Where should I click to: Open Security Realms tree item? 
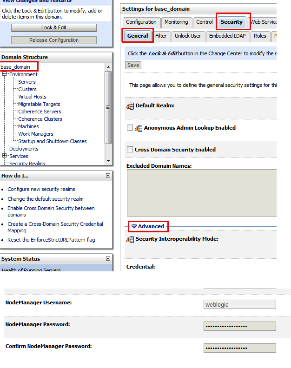pyautogui.click(x=27, y=164)
